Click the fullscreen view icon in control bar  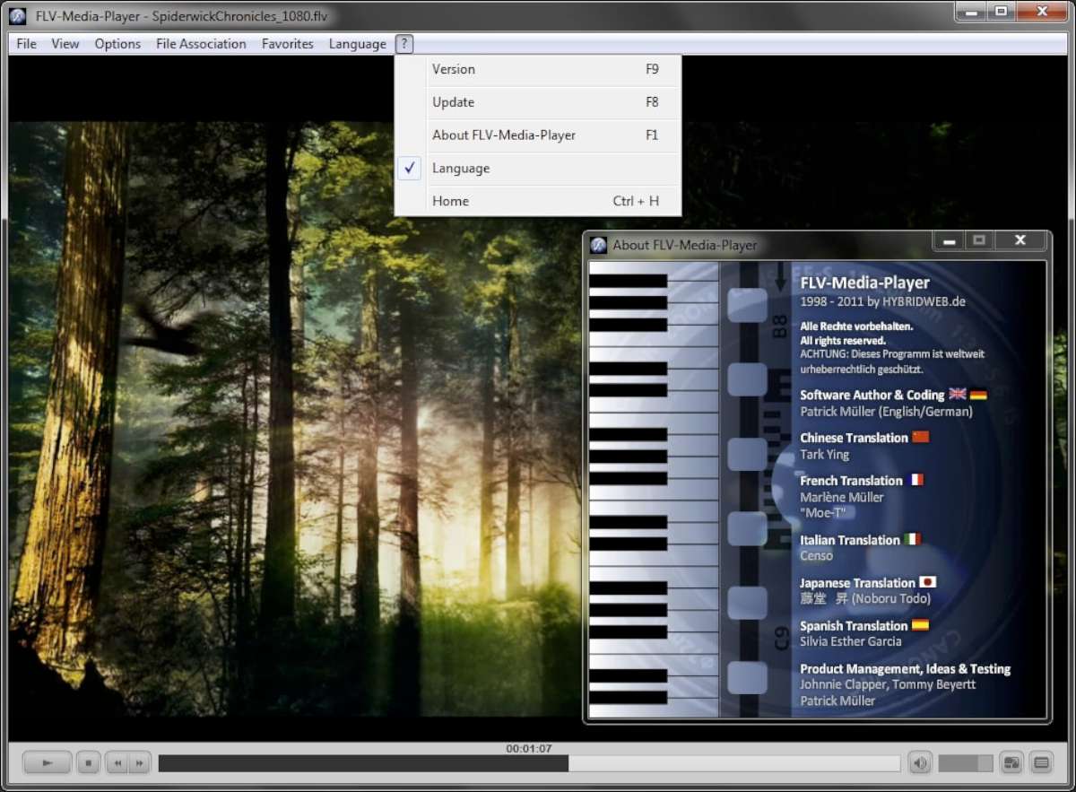point(1011,763)
